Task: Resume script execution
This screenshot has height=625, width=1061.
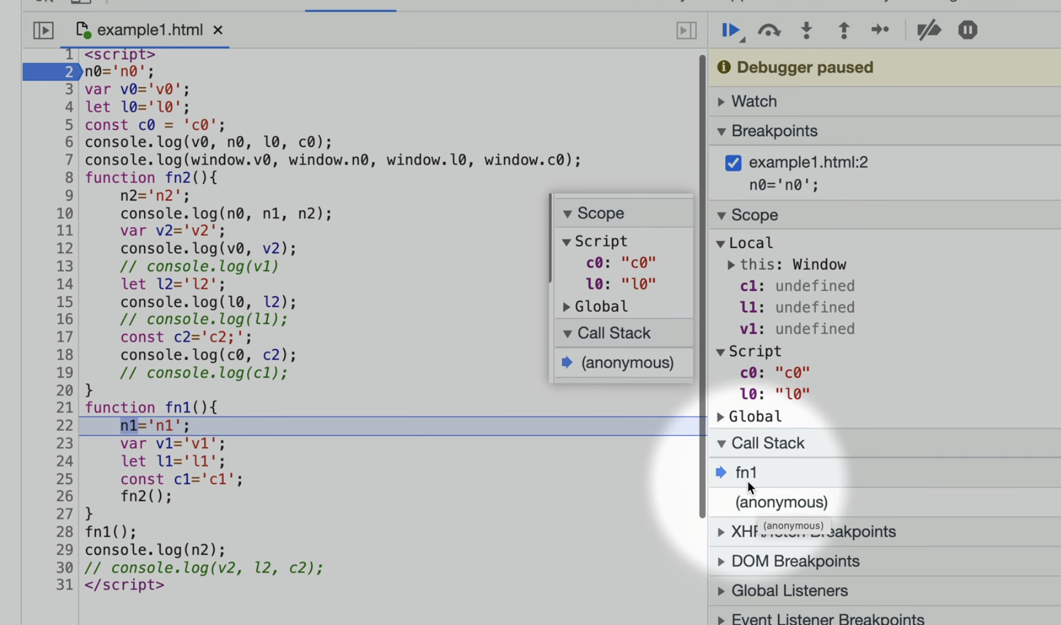Action: (x=731, y=30)
